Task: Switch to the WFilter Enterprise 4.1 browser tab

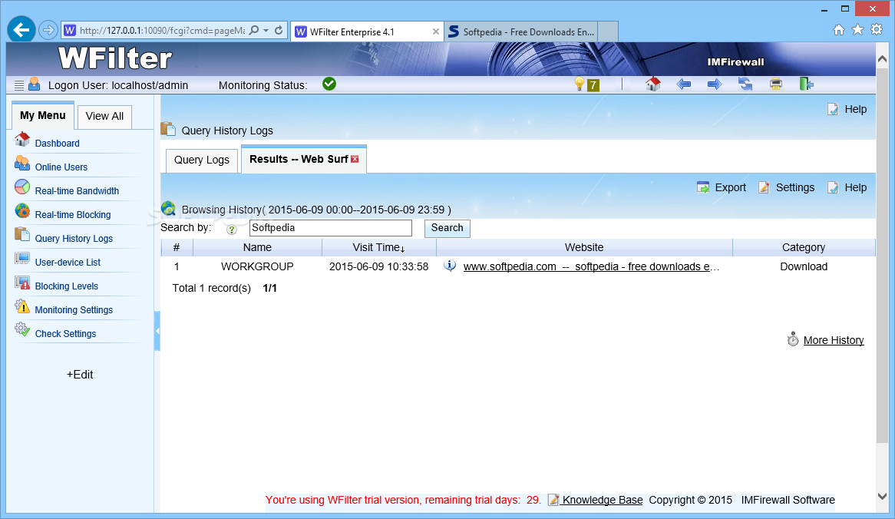Action: 367,32
